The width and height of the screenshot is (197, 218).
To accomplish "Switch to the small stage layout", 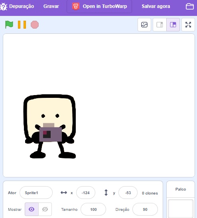I will coord(160,25).
